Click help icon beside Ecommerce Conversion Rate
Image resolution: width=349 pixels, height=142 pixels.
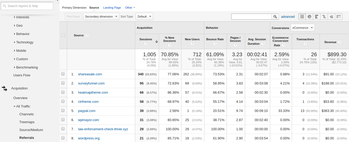click(x=283, y=45)
